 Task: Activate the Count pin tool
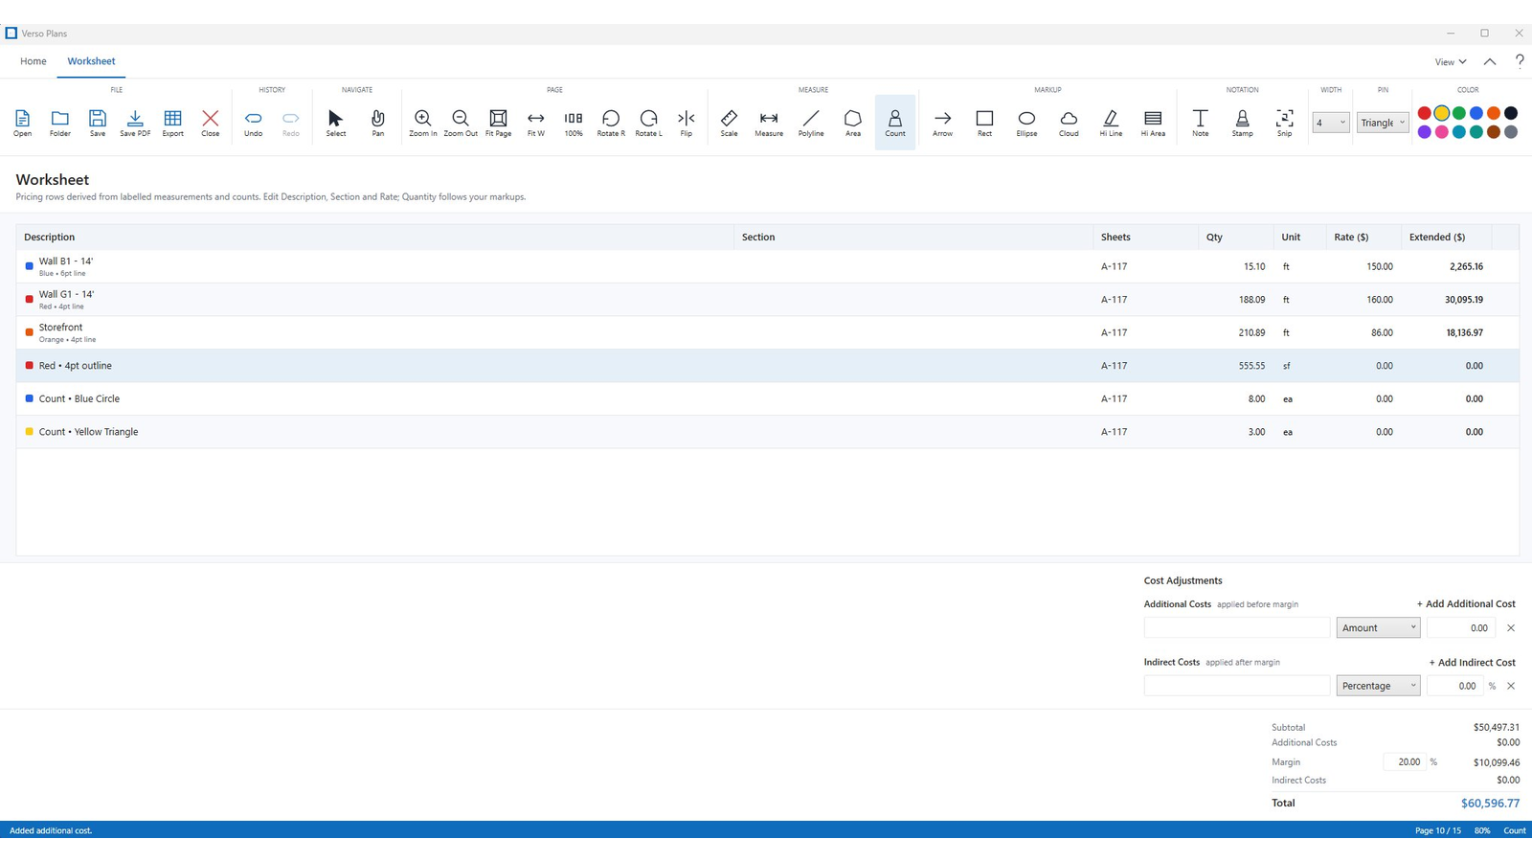[x=895, y=122]
